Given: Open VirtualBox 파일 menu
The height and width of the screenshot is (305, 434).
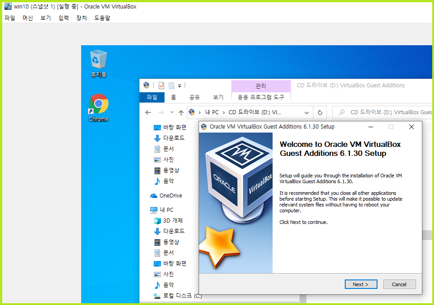Looking at the screenshot, I should (10, 18).
